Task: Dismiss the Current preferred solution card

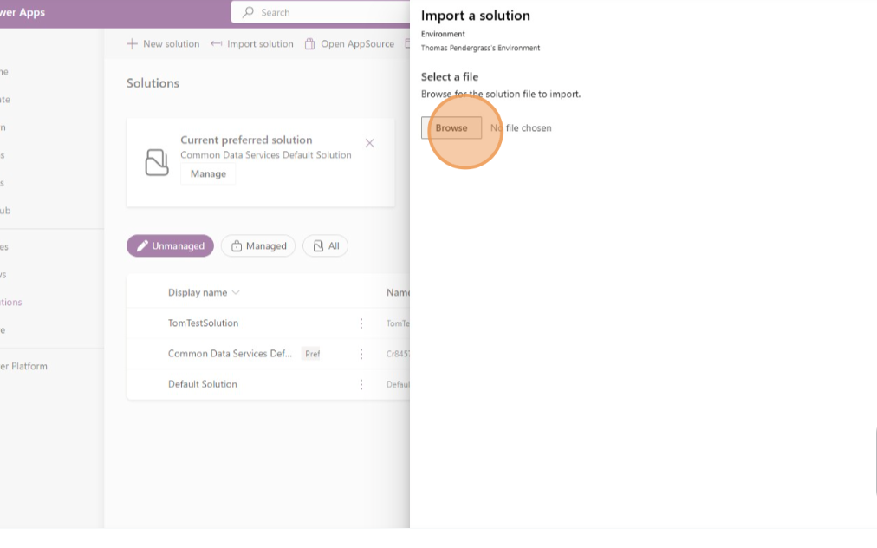Action: tap(370, 143)
